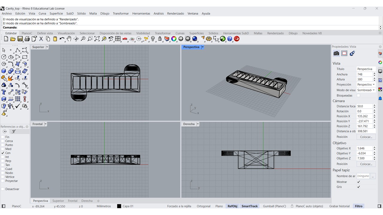Open the Superficie menu
The height and width of the screenshot is (215, 383).
tap(56, 13)
